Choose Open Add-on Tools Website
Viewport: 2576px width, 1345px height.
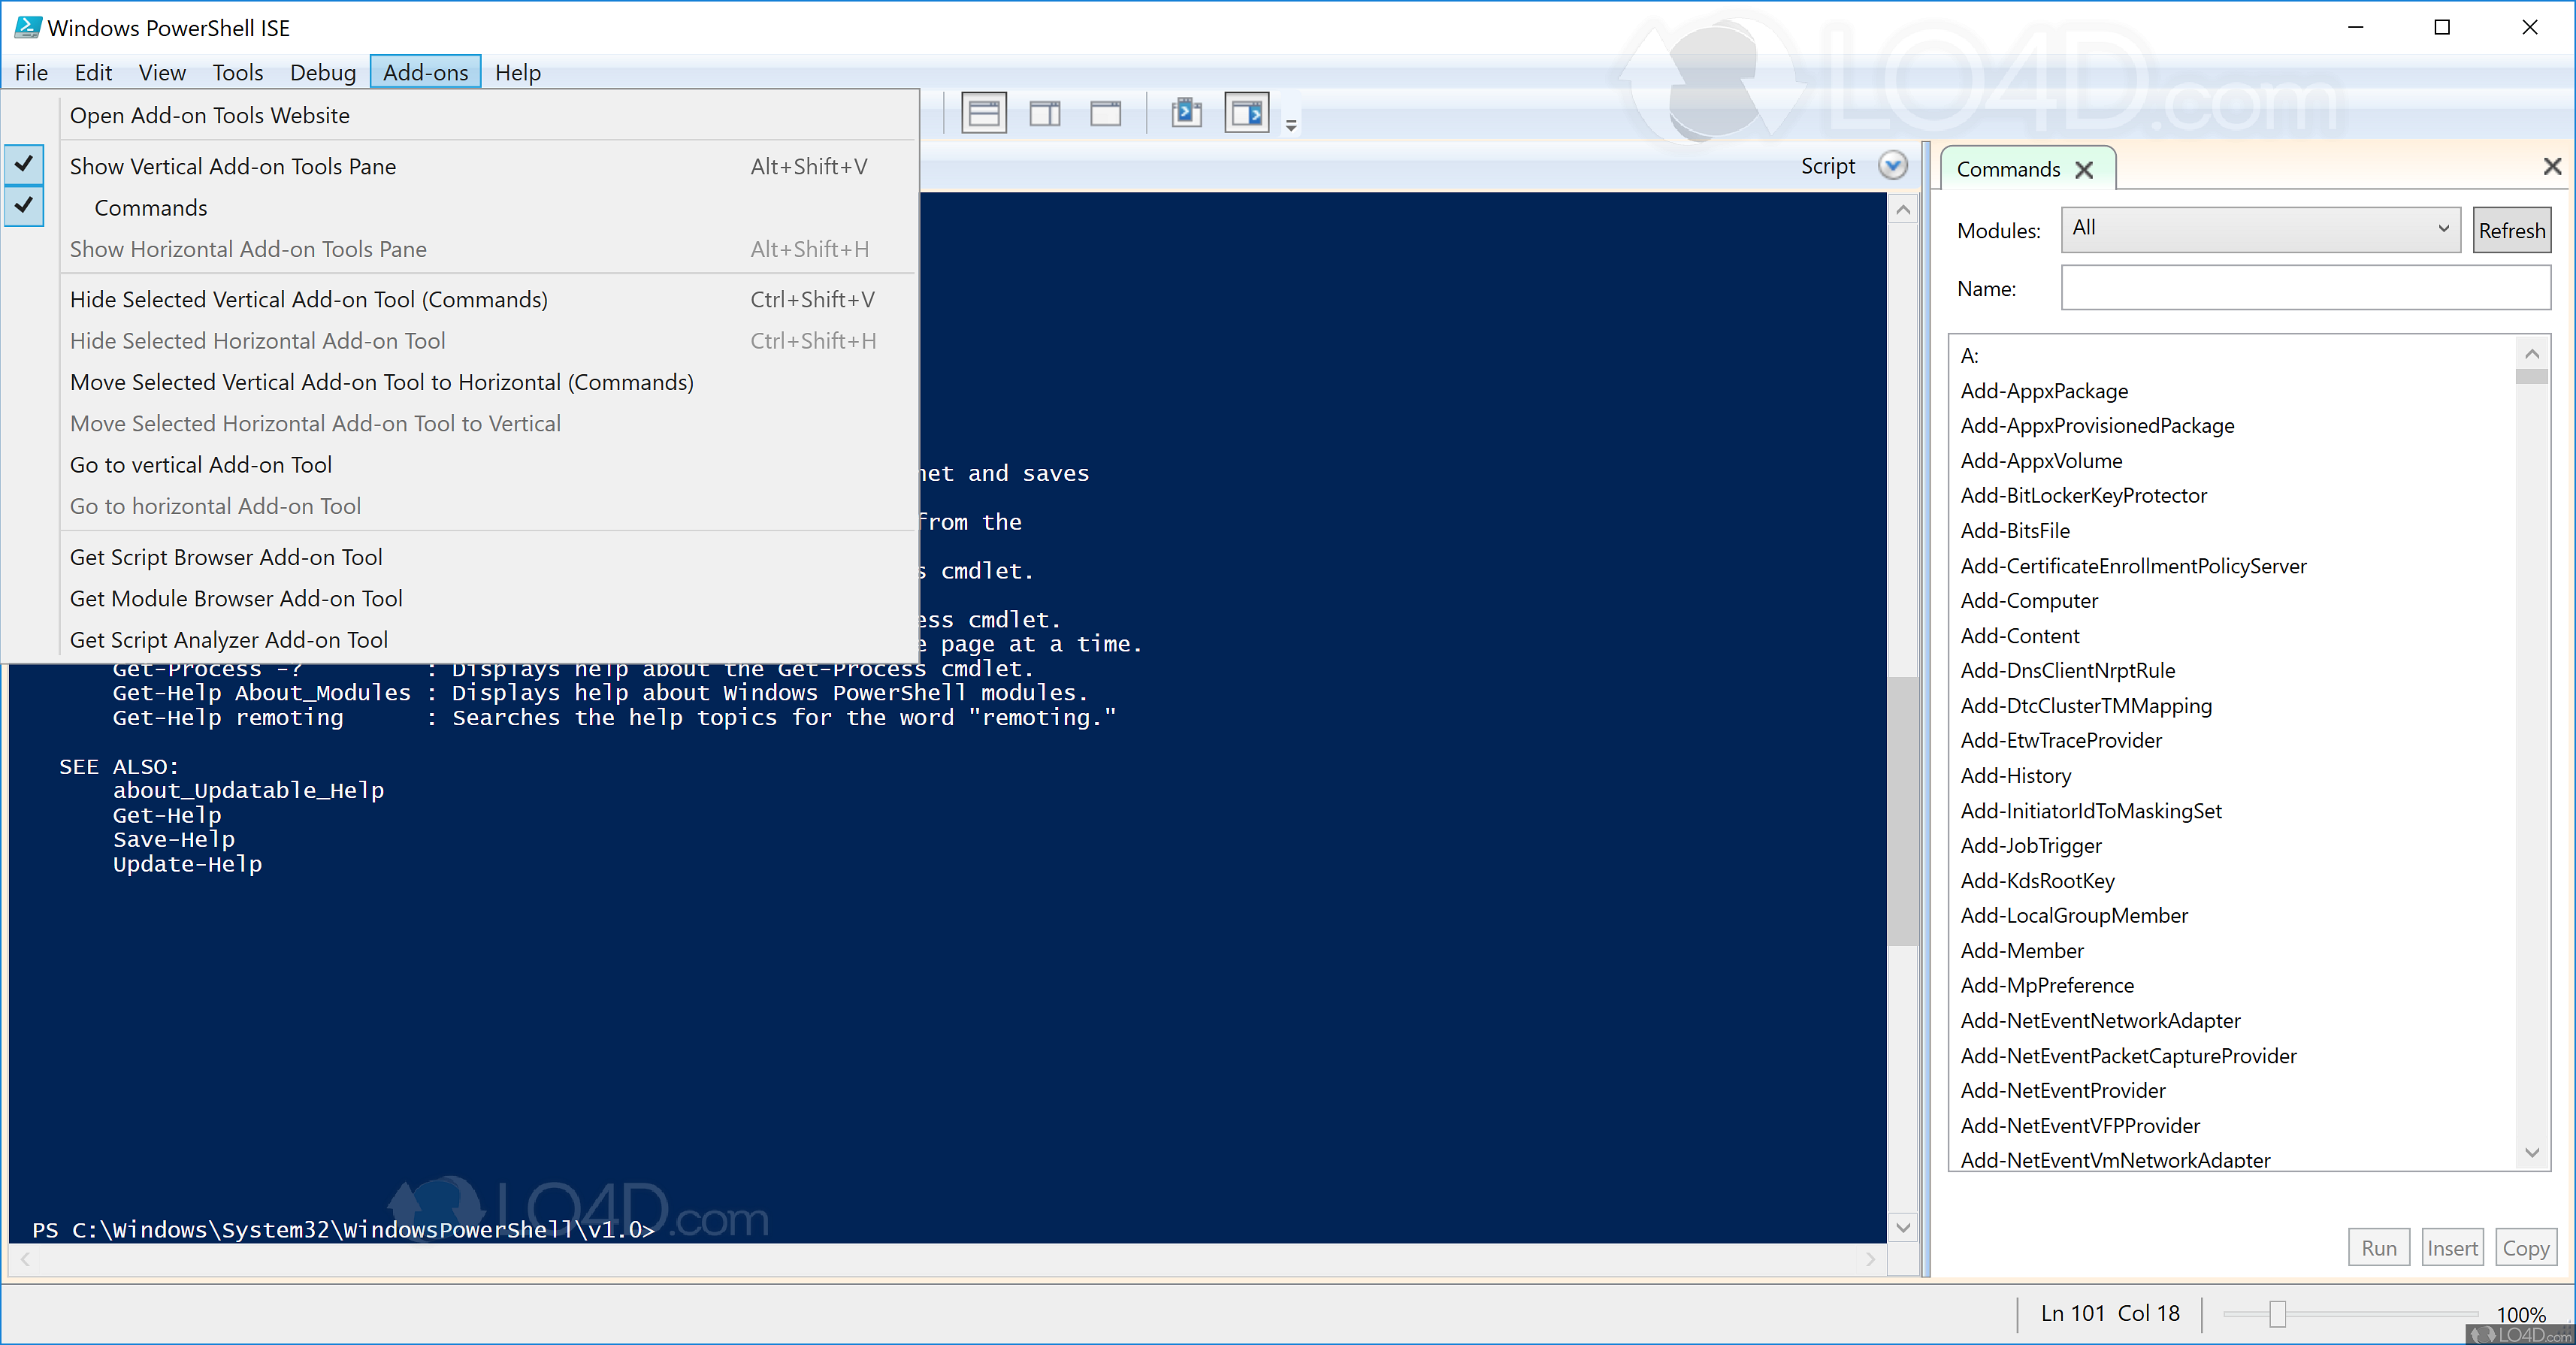coord(489,115)
